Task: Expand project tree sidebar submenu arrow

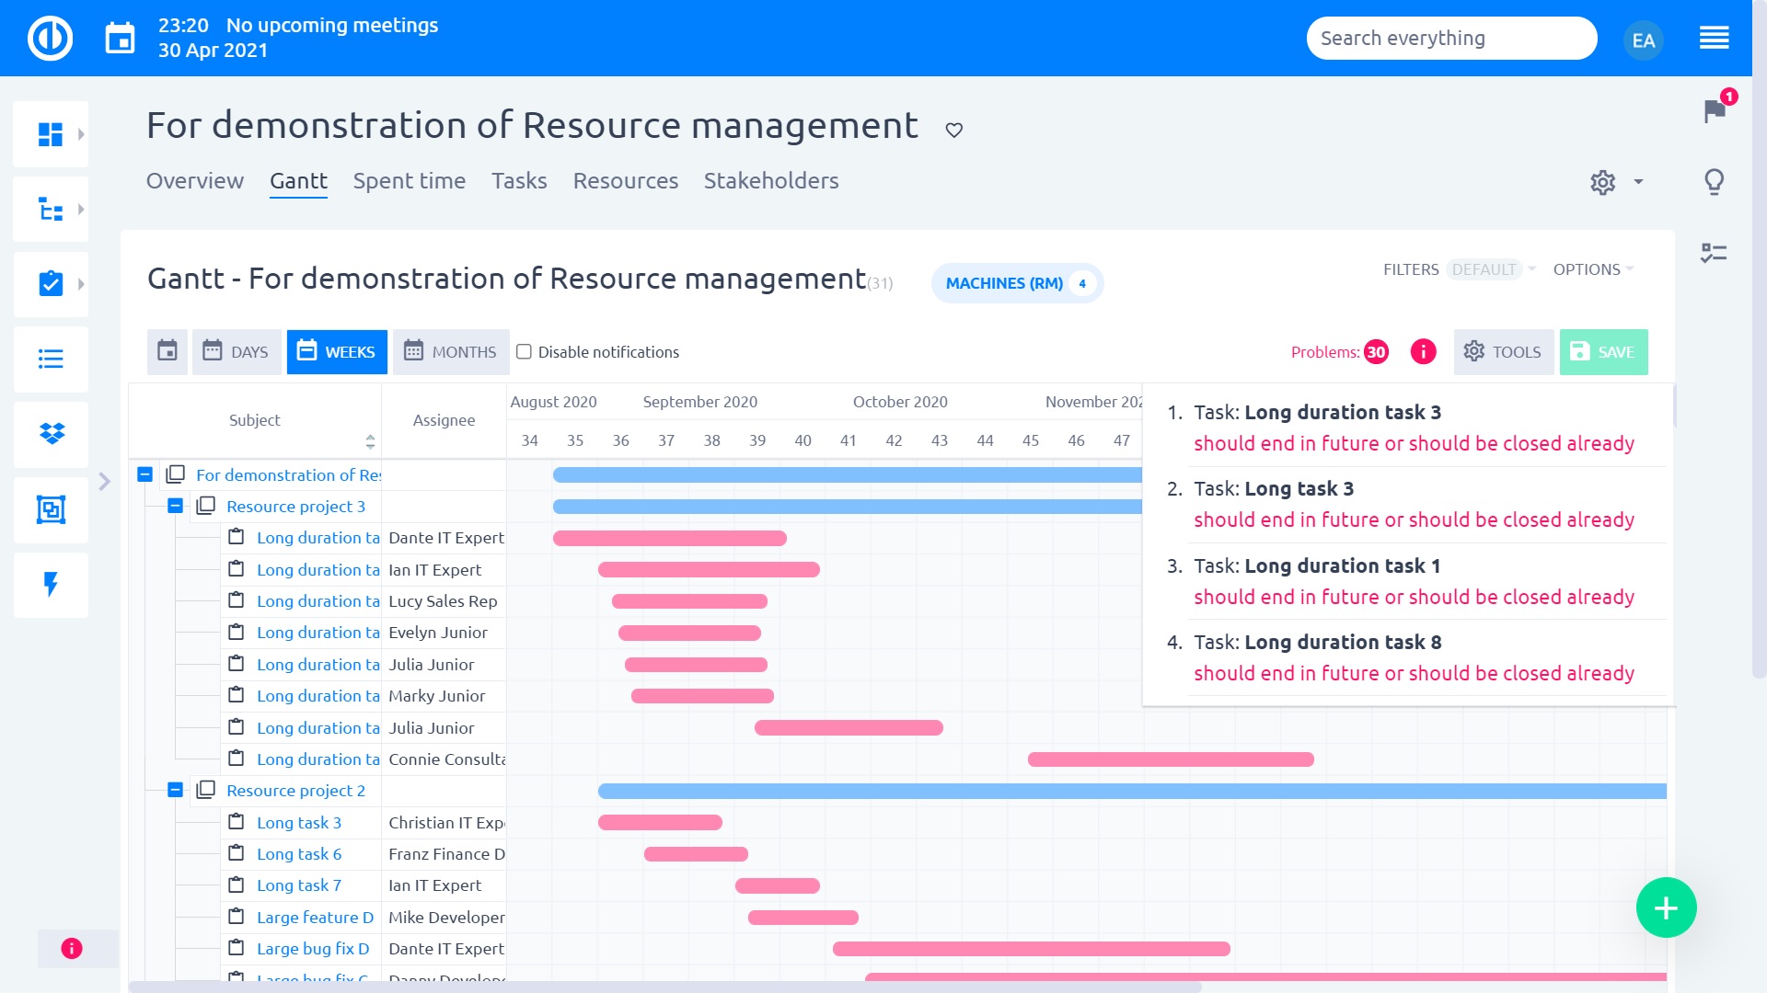Action: [81, 210]
